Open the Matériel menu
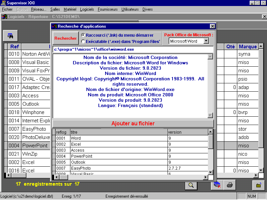This screenshot has height=200, width=267. click(x=70, y=9)
